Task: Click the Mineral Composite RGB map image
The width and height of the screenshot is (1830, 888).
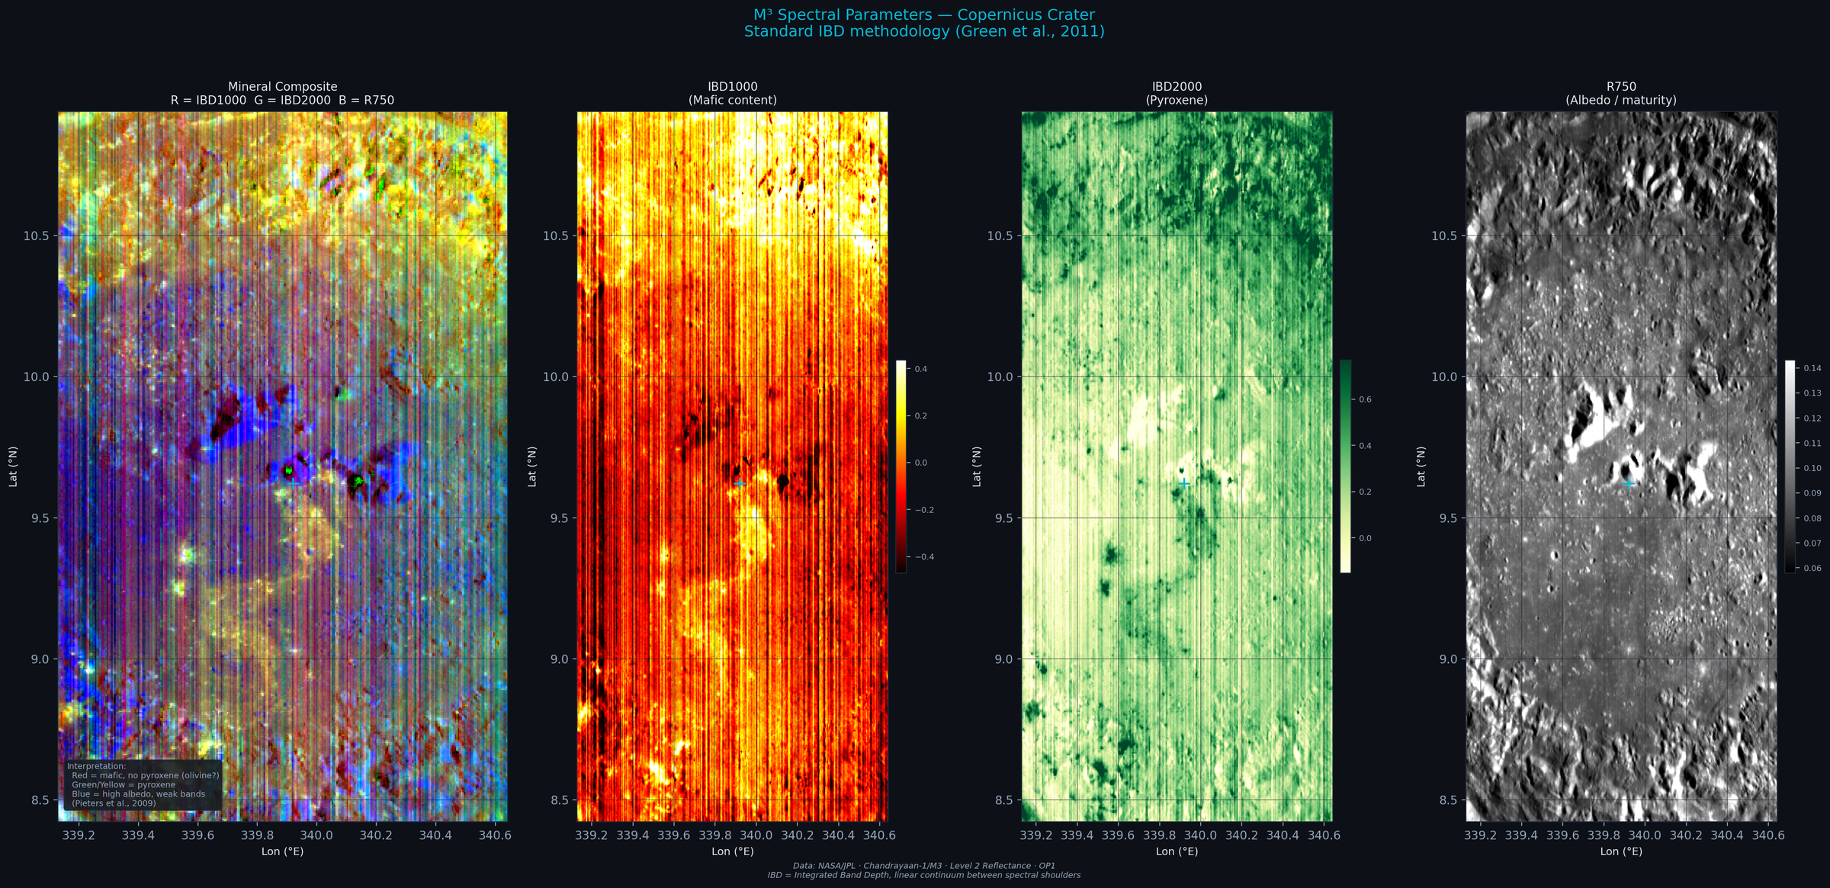Action: (x=283, y=466)
